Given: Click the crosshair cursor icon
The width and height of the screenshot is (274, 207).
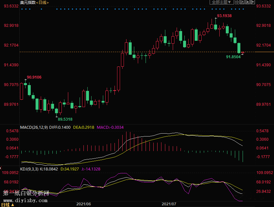Looking at the screenshot, I should 237,2.
